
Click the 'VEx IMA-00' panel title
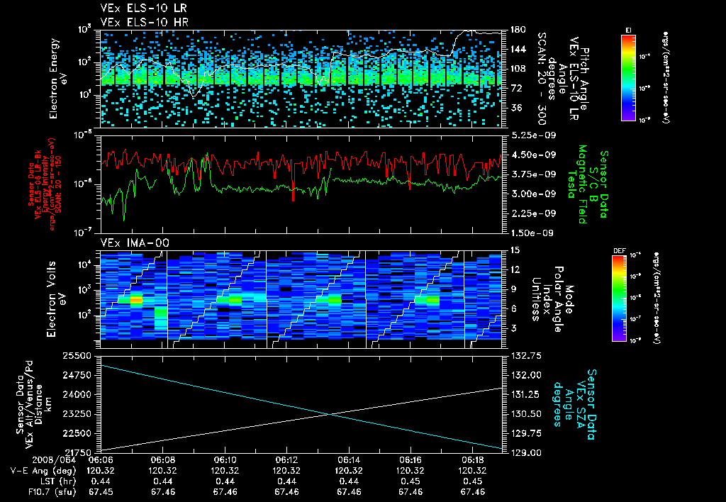pyautogui.click(x=135, y=242)
